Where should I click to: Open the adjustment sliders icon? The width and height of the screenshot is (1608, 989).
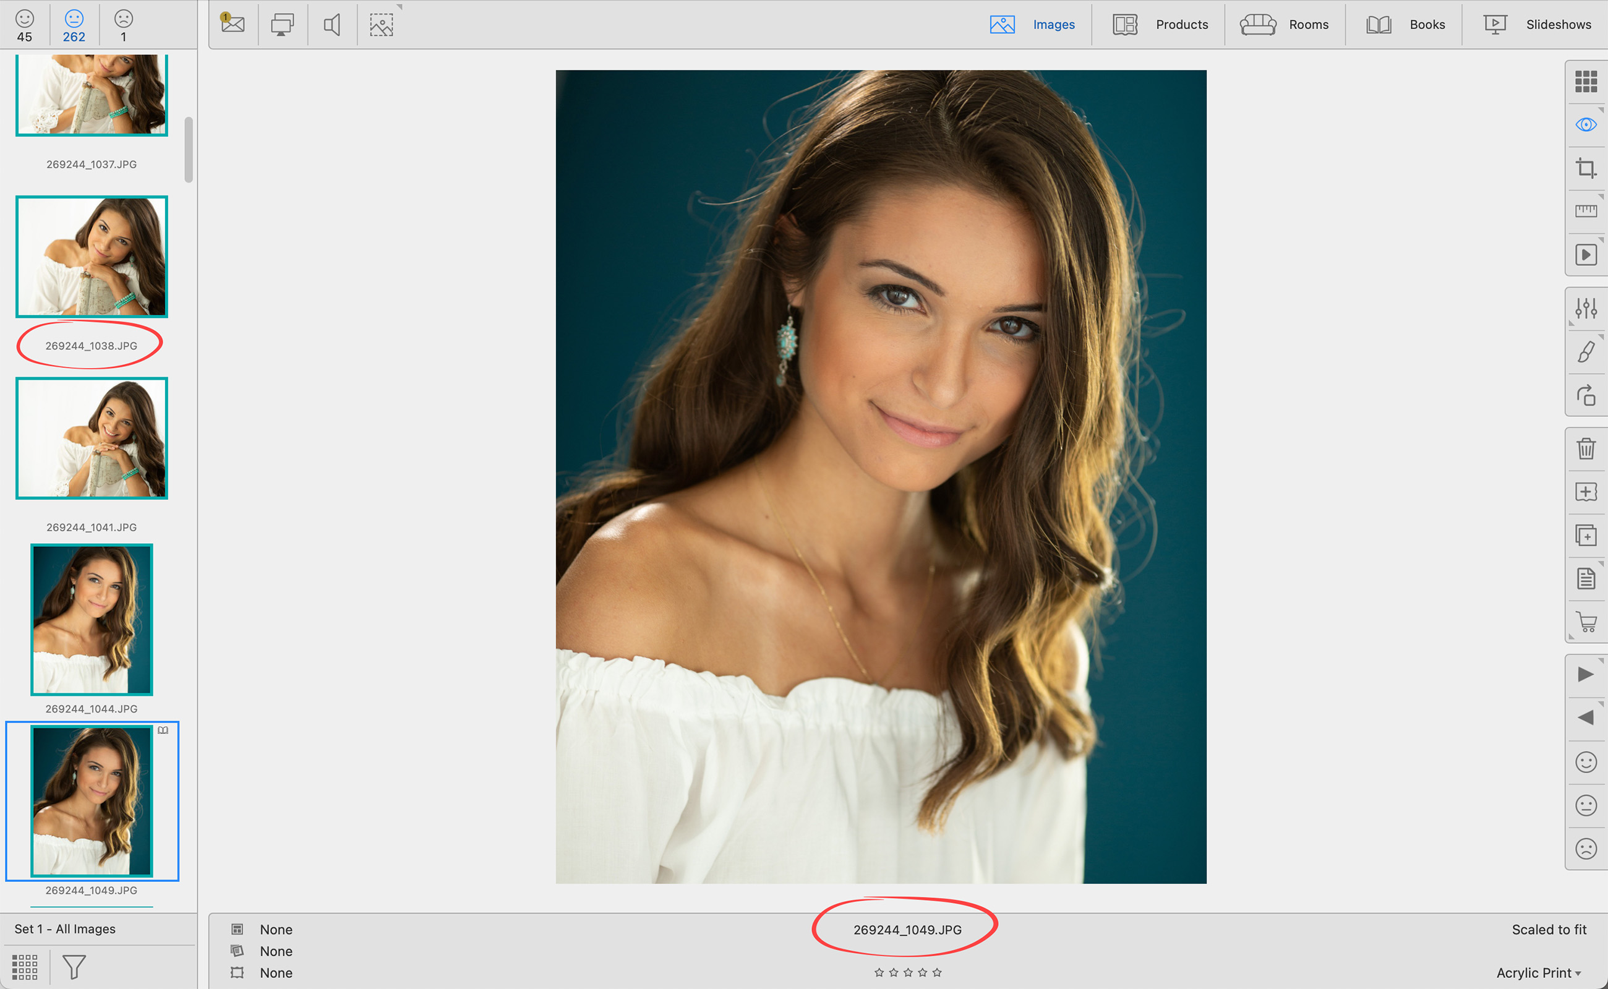tap(1585, 307)
